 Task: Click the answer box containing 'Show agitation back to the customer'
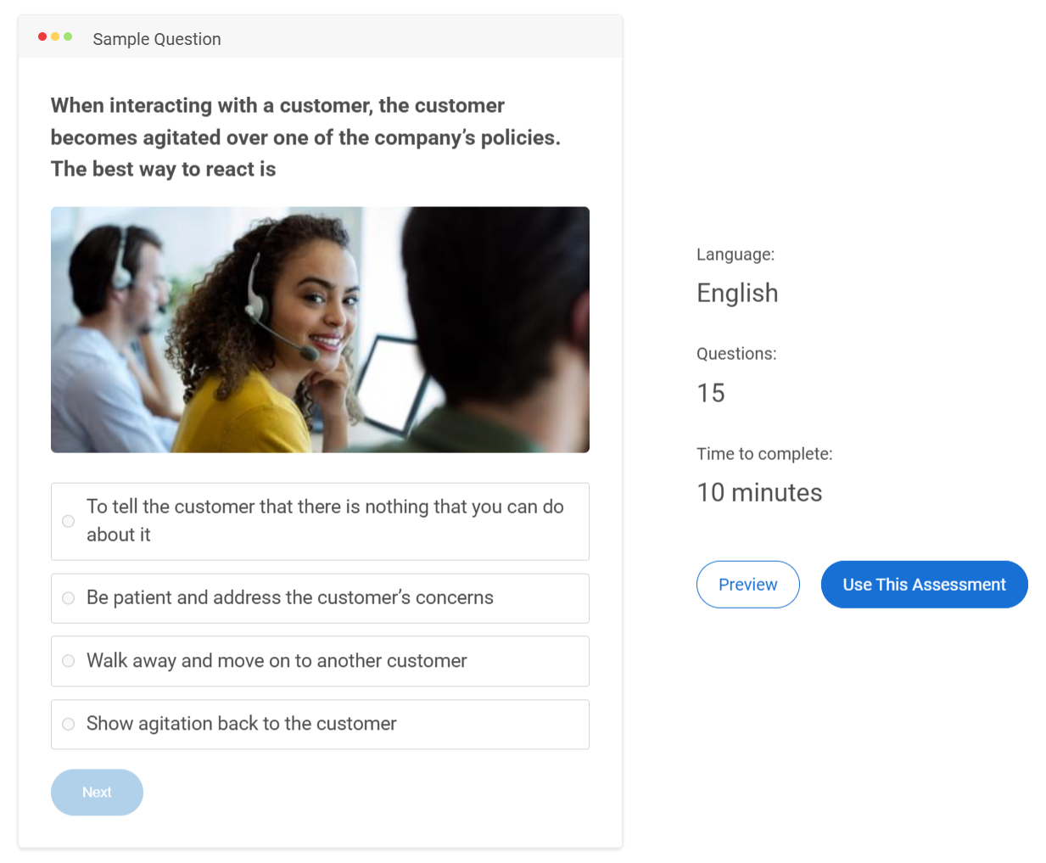point(320,724)
